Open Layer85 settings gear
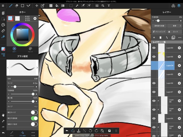This screenshot has height=137, width=183. (179, 74)
